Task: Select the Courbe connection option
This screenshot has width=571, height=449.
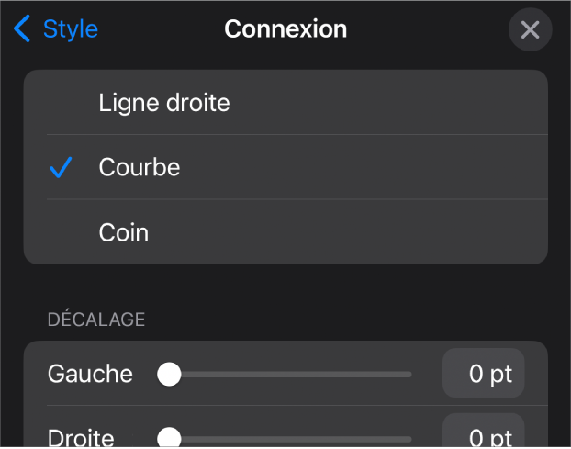Action: [140, 167]
